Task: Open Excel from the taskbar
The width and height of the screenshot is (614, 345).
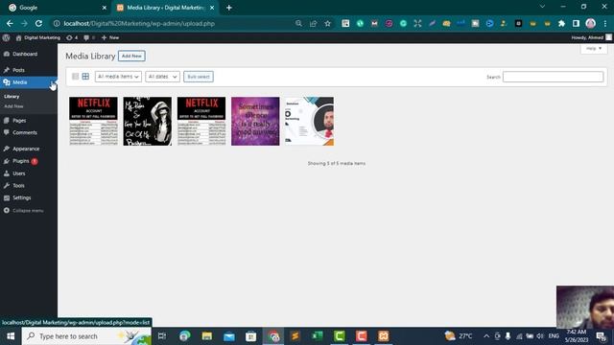Action: click(x=318, y=336)
